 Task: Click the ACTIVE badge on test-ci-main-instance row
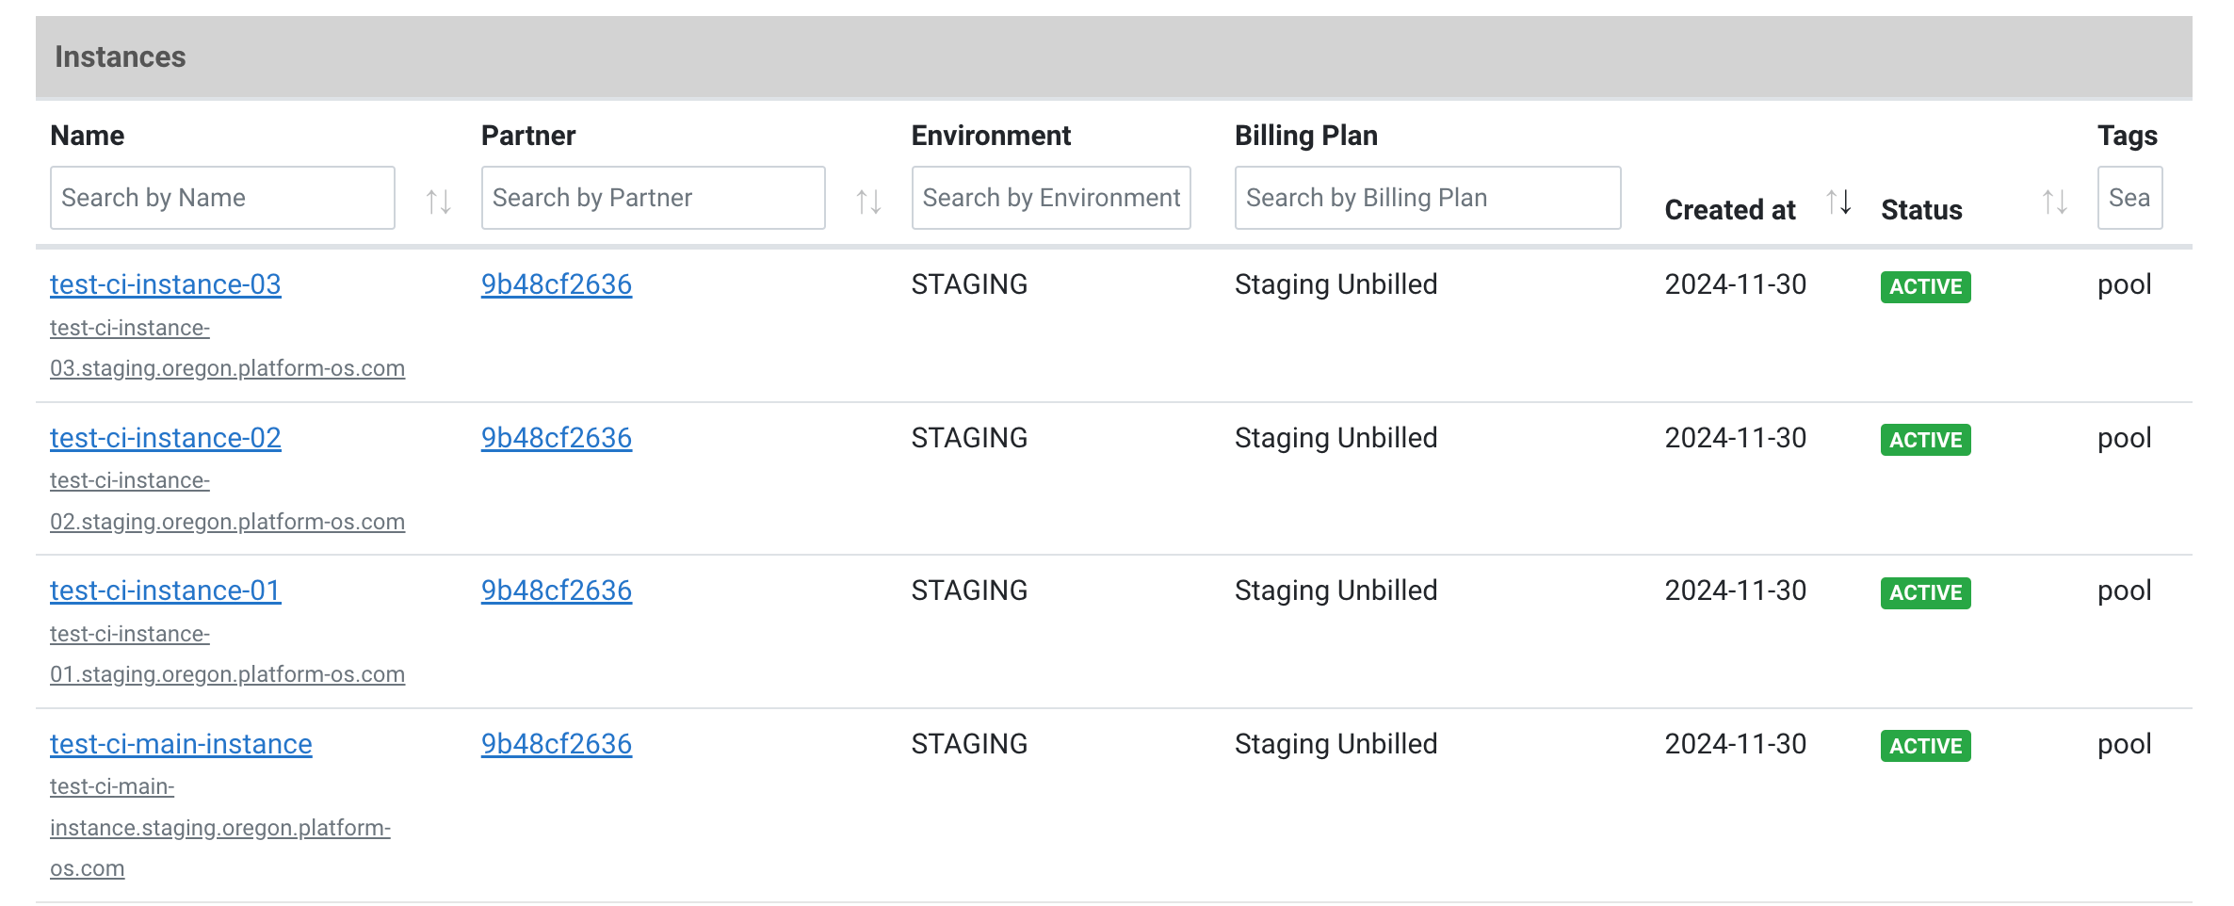pyautogui.click(x=1925, y=746)
